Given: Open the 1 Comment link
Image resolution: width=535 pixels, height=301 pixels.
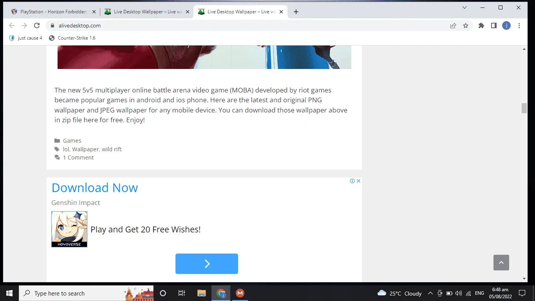Looking at the screenshot, I should 78,158.
